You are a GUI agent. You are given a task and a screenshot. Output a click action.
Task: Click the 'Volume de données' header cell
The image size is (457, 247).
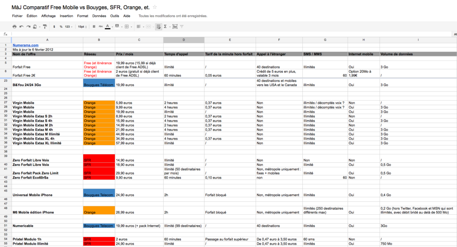(x=418, y=54)
